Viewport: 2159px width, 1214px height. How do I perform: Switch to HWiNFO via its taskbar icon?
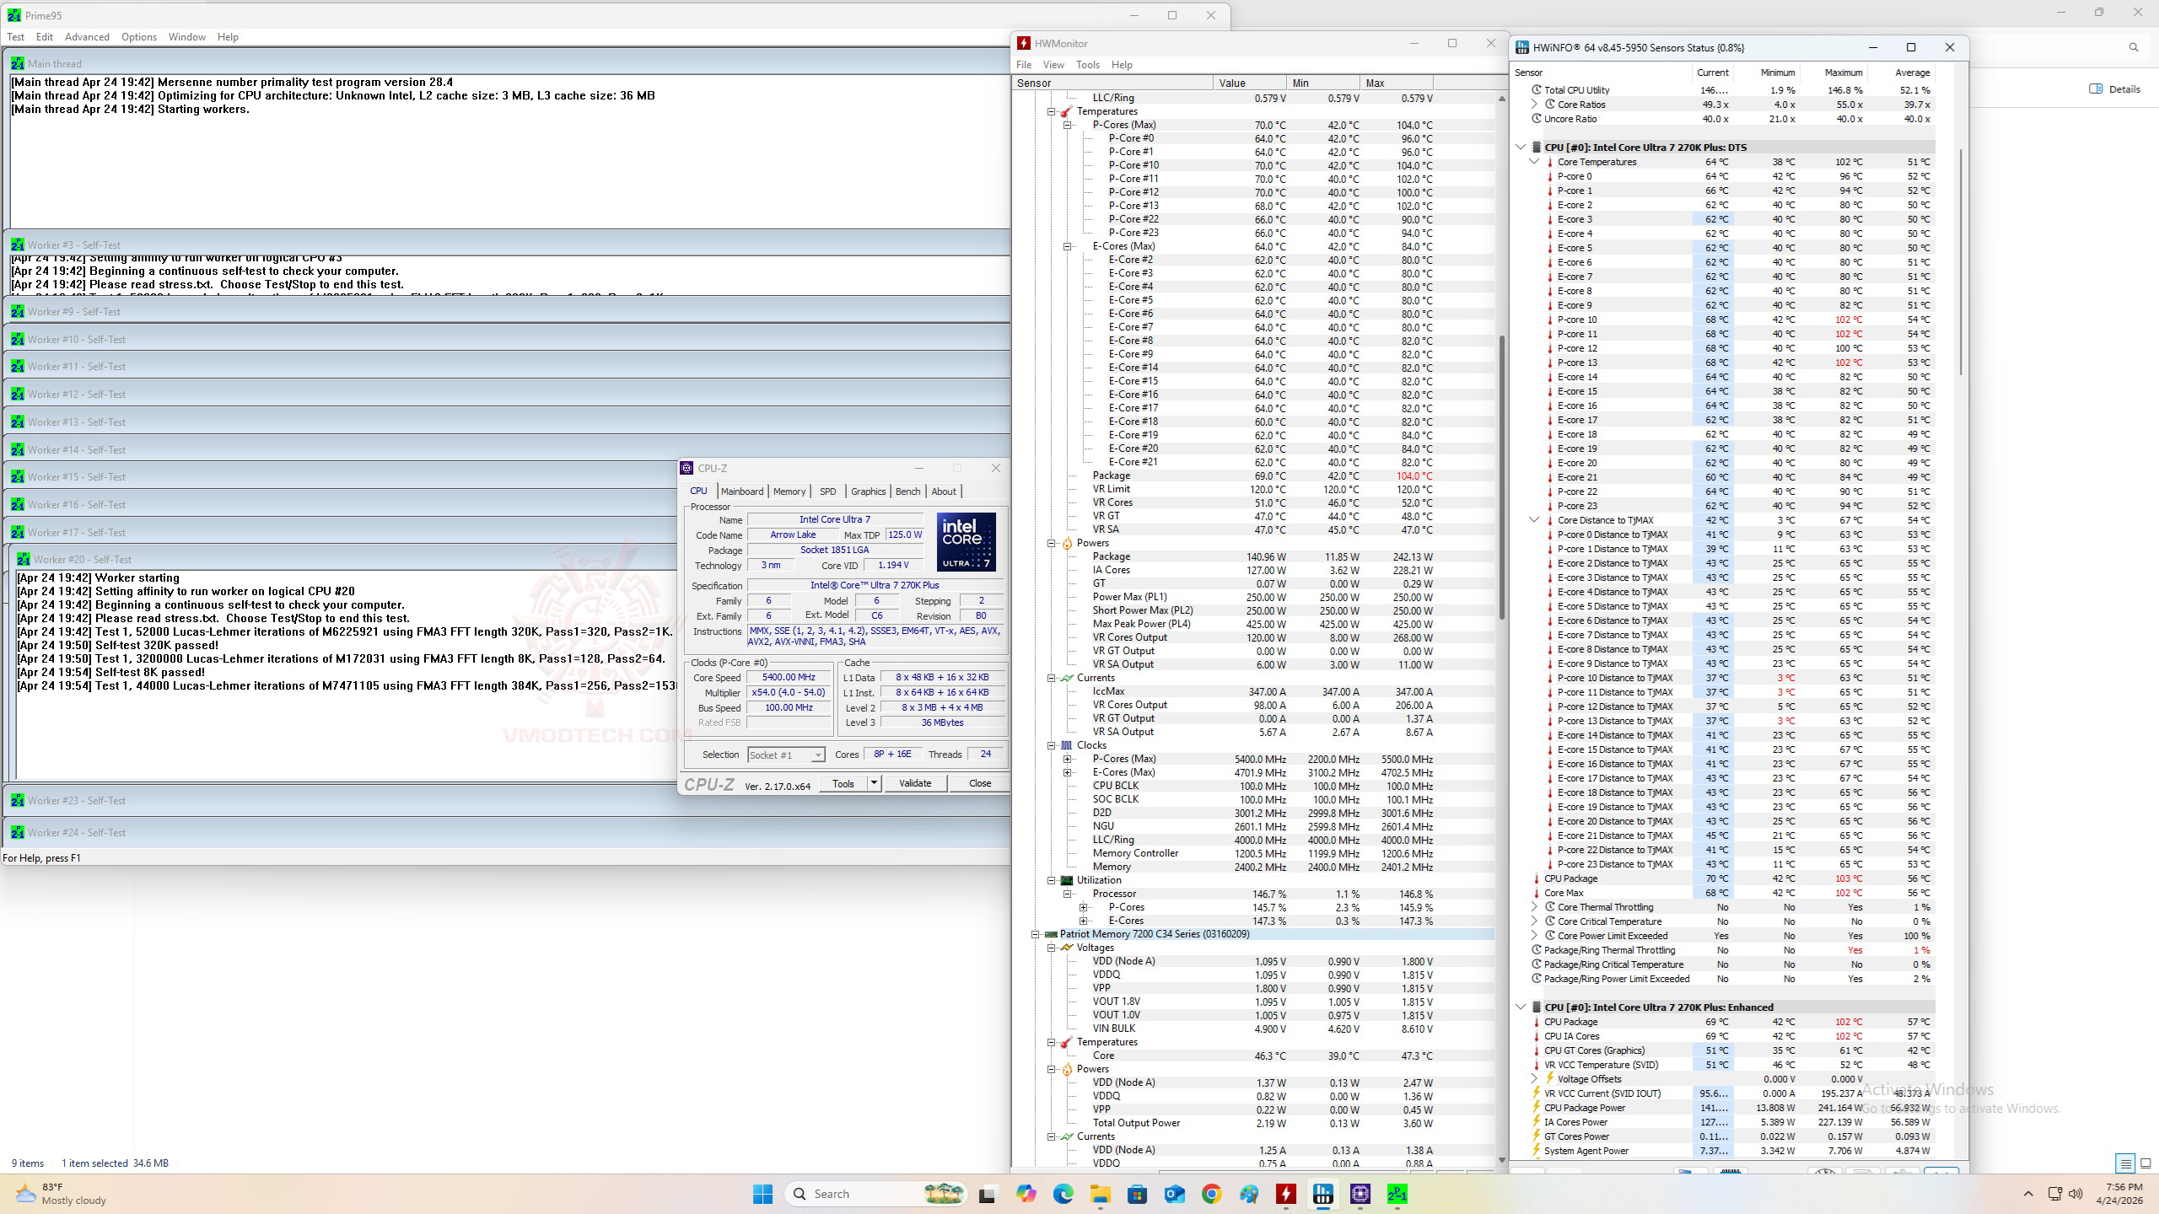point(1322,1194)
